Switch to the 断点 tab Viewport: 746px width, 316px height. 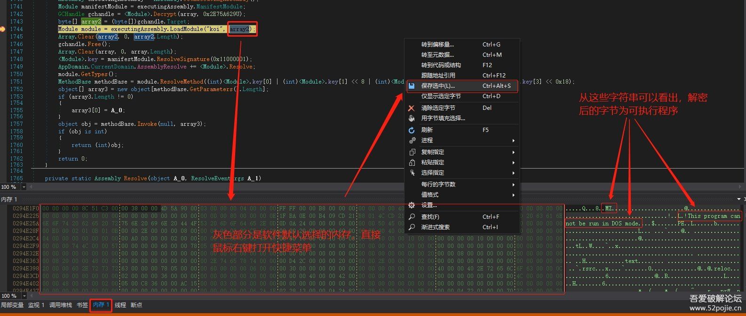136,305
